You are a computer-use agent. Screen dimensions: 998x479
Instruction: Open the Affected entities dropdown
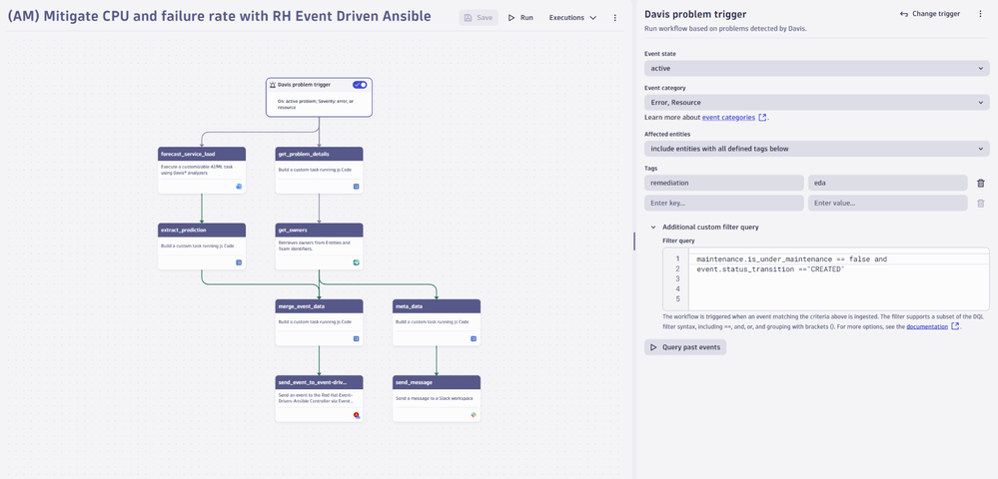click(816, 149)
